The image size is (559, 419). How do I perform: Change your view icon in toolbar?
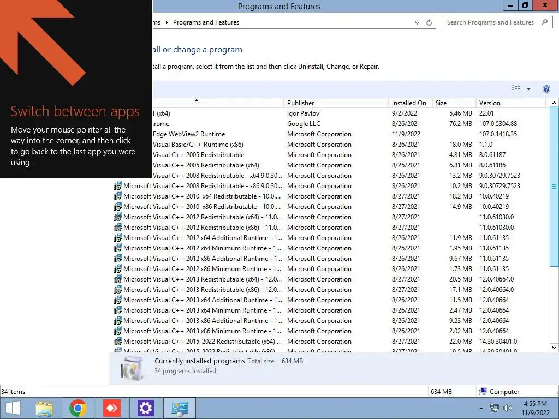[515, 89]
